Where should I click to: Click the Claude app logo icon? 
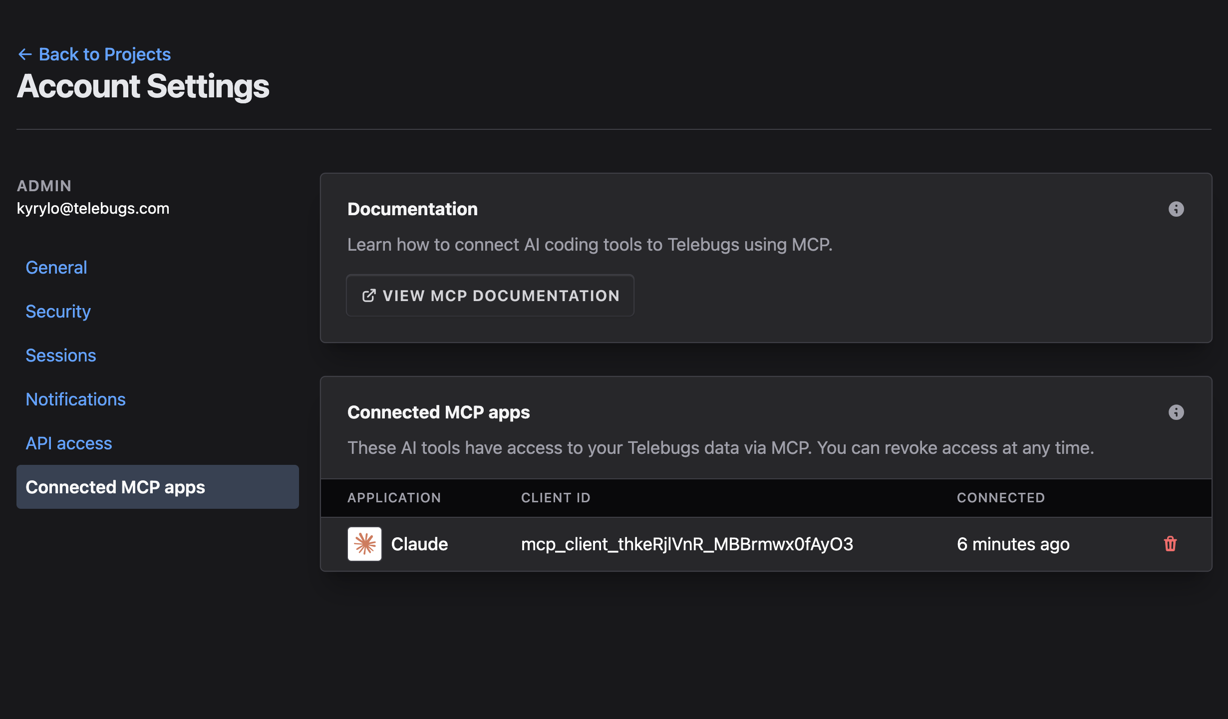click(364, 544)
